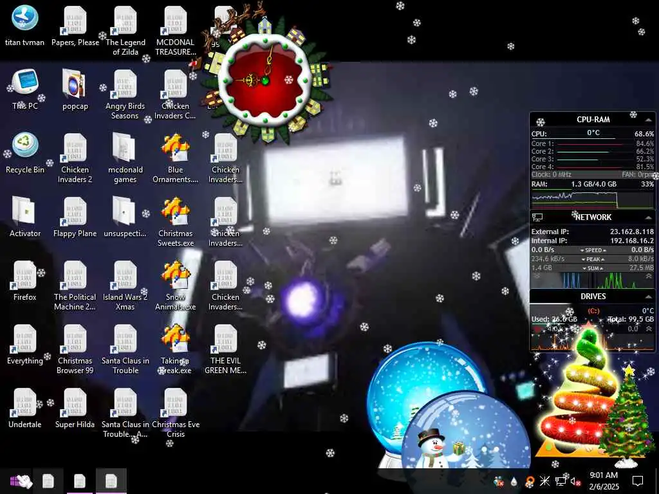The width and height of the screenshot is (659, 494).
Task: Toggle the SPEED row arrows in Network gadget
Action: click(593, 250)
